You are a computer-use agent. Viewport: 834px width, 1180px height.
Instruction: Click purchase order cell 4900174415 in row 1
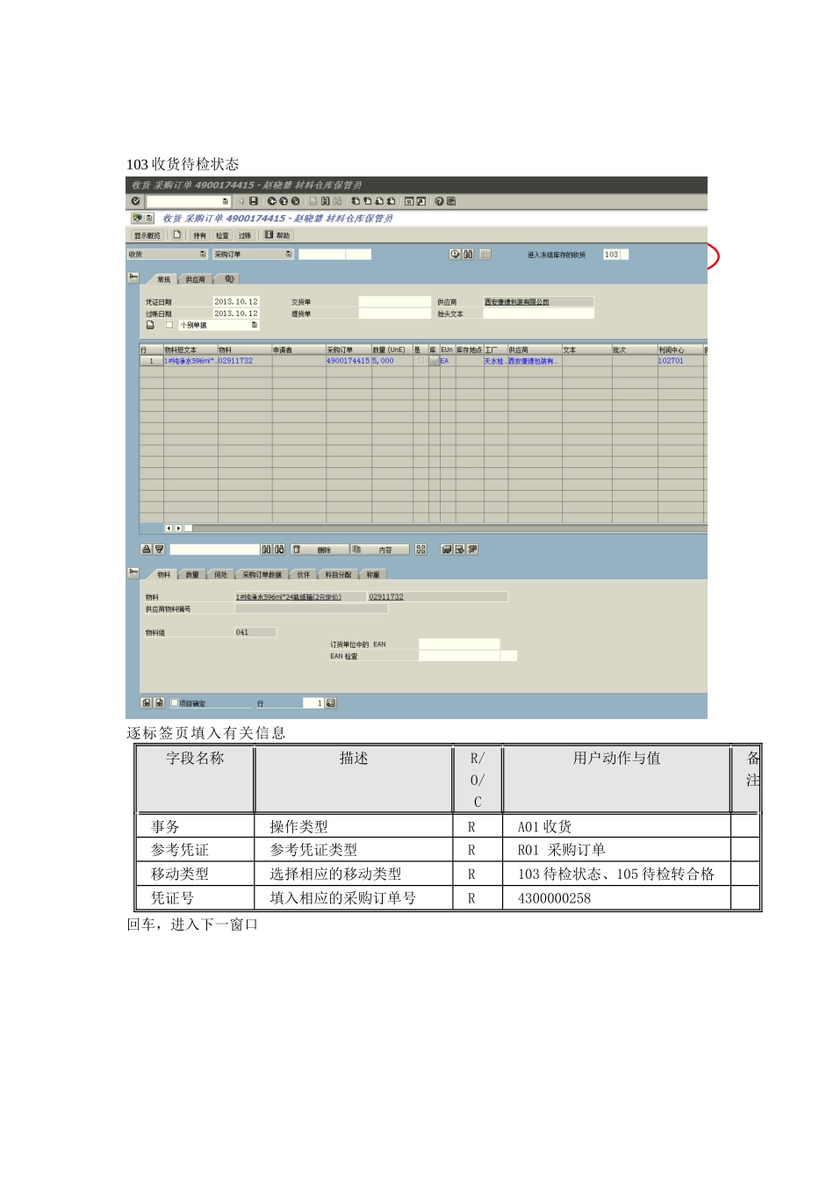coord(348,361)
